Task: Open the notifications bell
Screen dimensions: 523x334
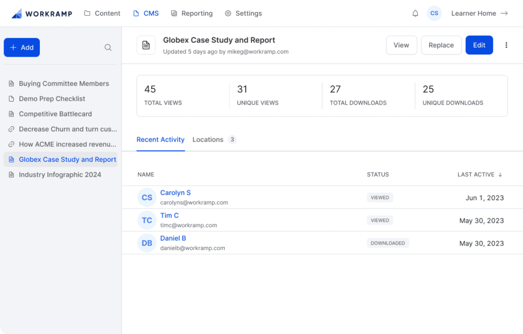Action: pos(415,13)
